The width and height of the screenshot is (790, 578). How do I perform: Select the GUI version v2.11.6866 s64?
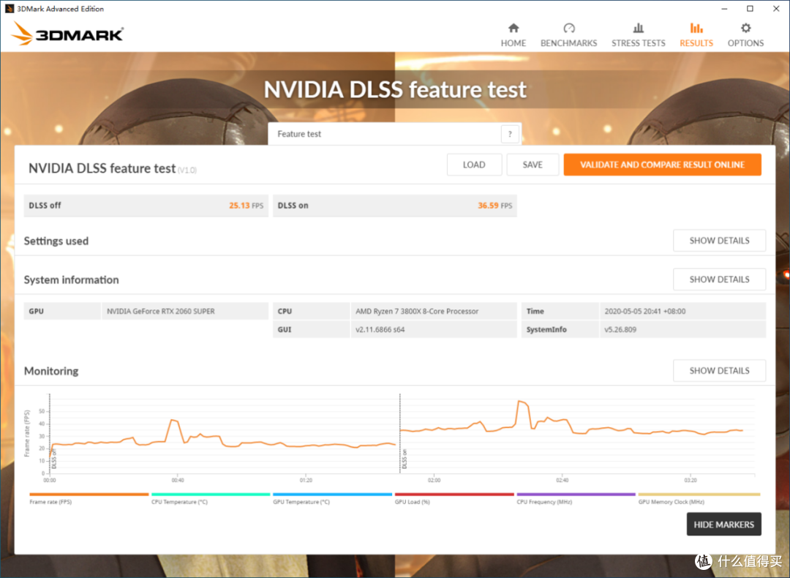point(380,329)
